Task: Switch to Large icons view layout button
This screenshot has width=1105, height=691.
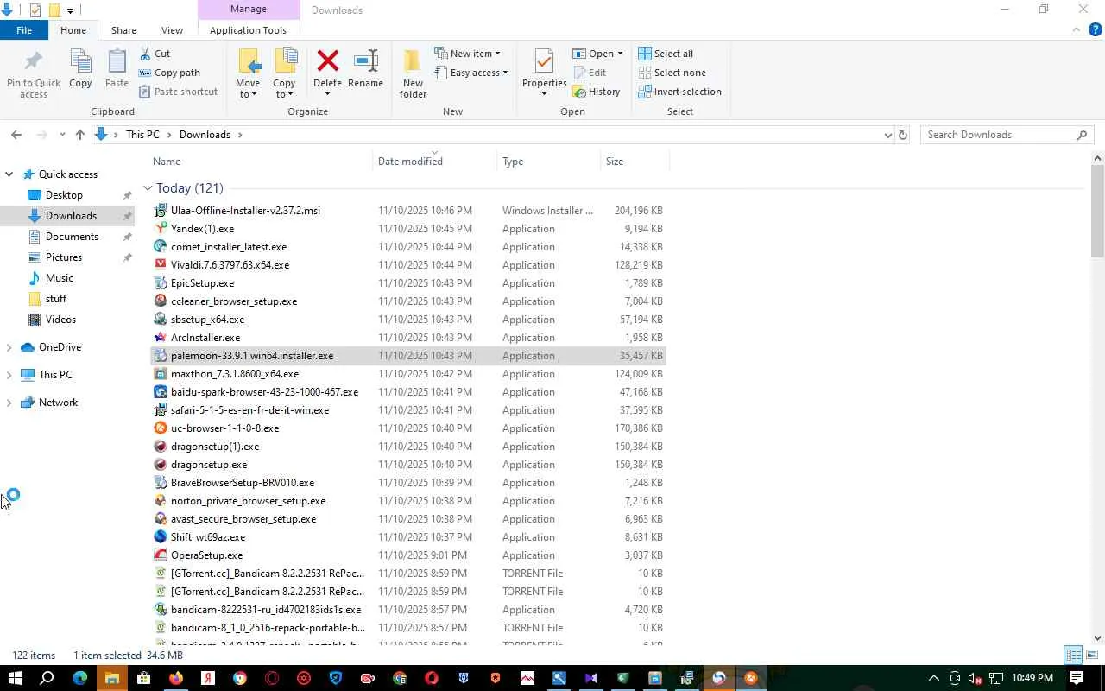Action: (x=1090, y=655)
